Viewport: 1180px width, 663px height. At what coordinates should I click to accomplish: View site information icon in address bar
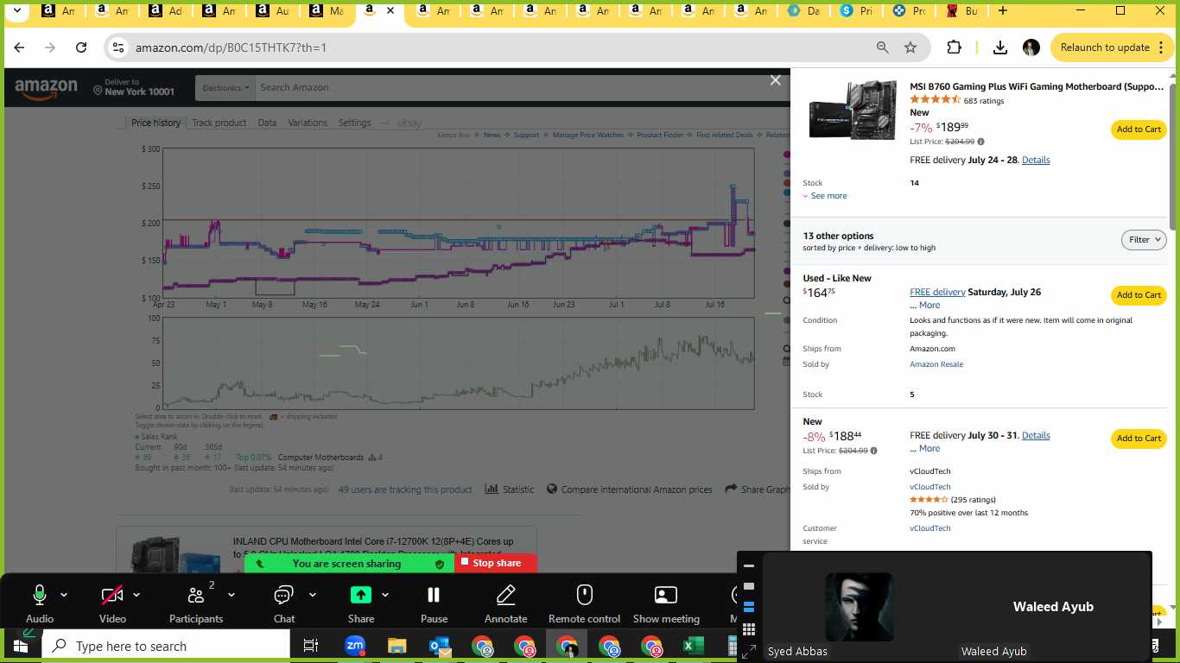(x=118, y=47)
